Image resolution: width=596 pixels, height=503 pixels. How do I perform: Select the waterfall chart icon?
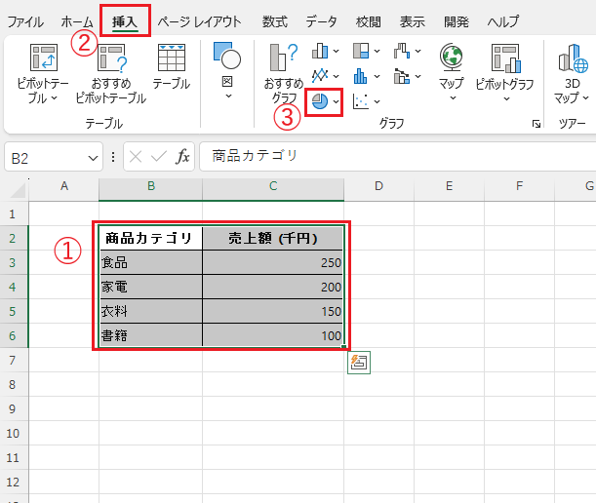[x=401, y=51]
